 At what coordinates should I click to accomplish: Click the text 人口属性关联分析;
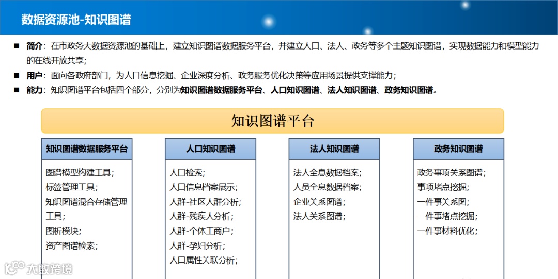204,260
